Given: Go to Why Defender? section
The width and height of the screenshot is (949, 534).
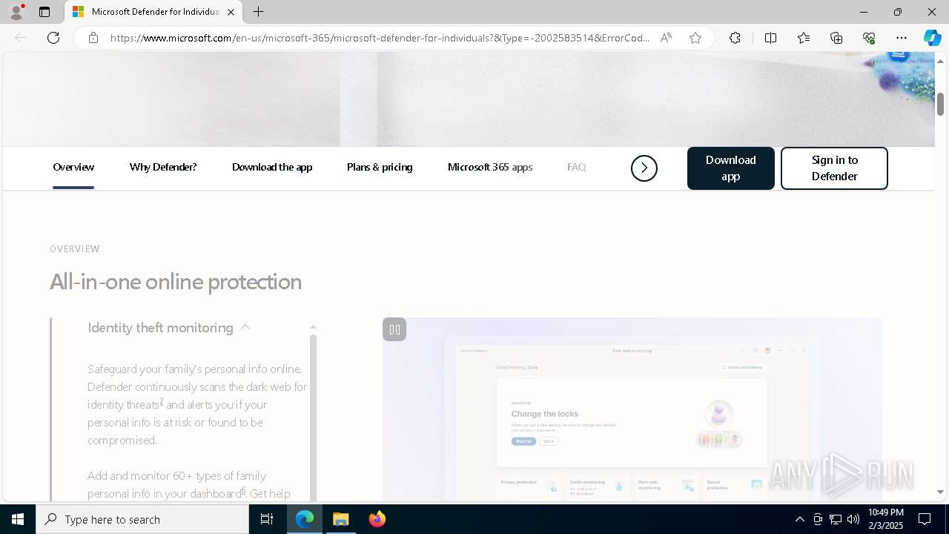Looking at the screenshot, I should click(163, 168).
